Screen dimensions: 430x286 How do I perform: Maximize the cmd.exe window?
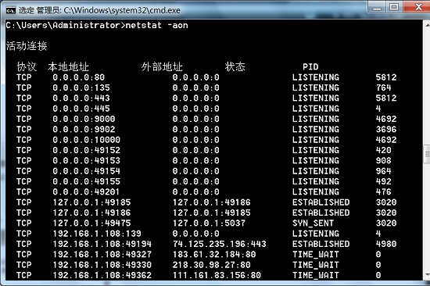[394, 7]
